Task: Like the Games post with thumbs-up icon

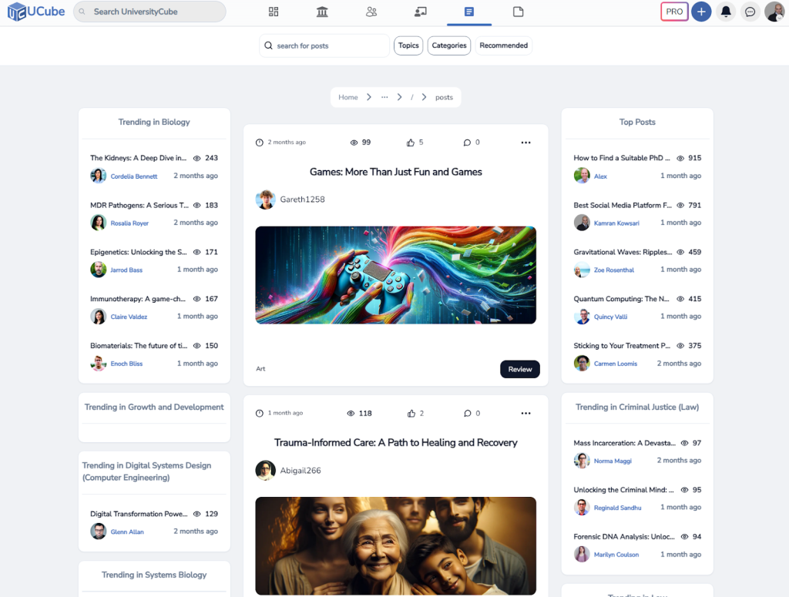Action: 411,143
